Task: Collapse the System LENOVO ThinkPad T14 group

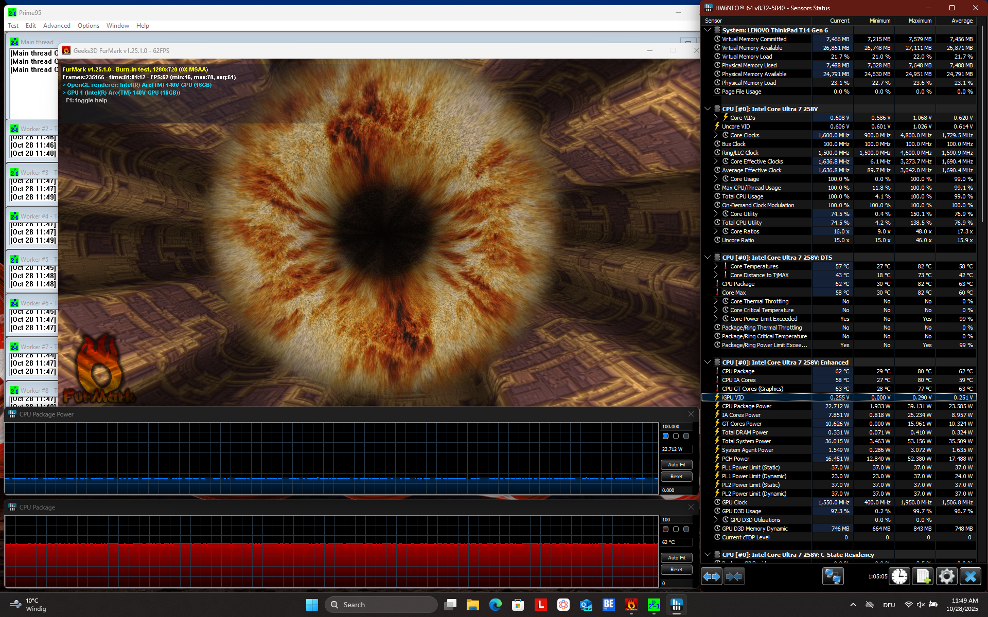Action: (x=708, y=30)
